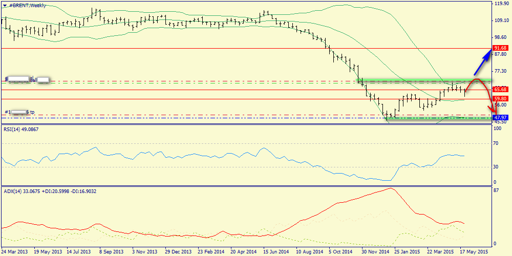Select the blue 47.97 price label

click(500, 118)
